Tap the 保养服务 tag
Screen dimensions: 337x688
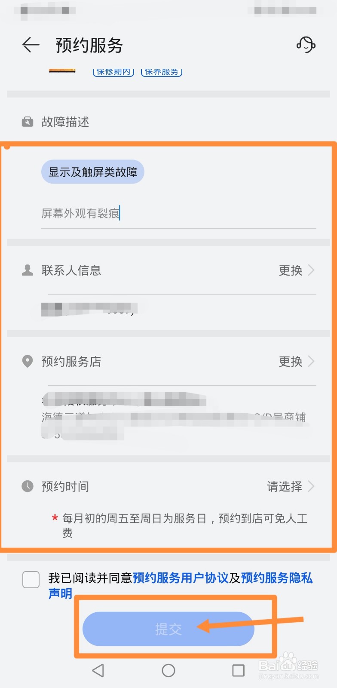162,72
